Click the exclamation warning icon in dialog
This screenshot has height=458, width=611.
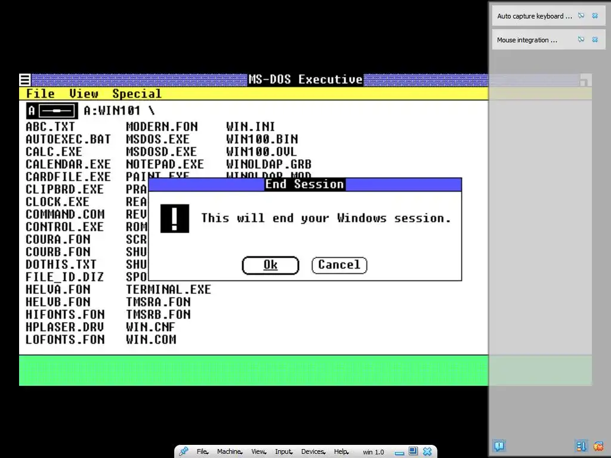[x=175, y=218]
